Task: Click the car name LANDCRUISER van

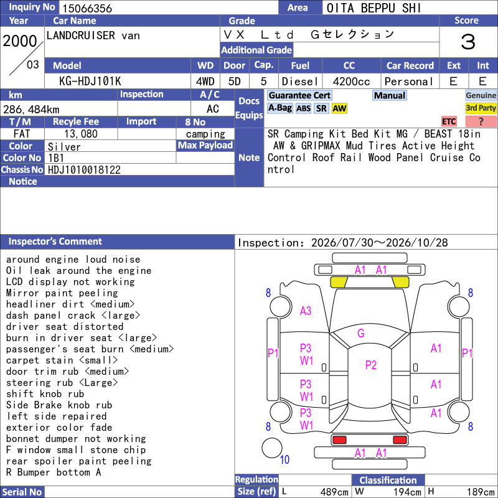Action: coord(93,35)
